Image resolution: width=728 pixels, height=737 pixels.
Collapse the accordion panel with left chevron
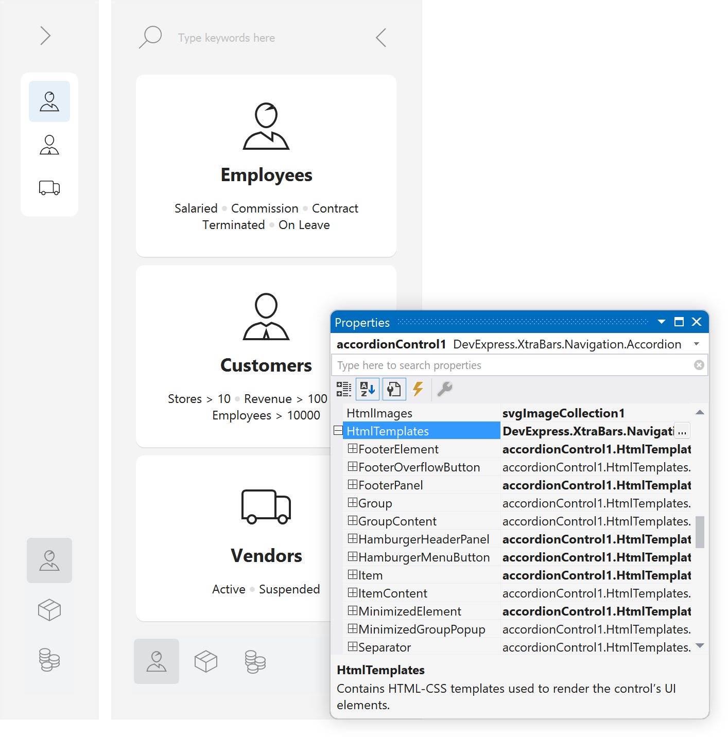(x=381, y=38)
